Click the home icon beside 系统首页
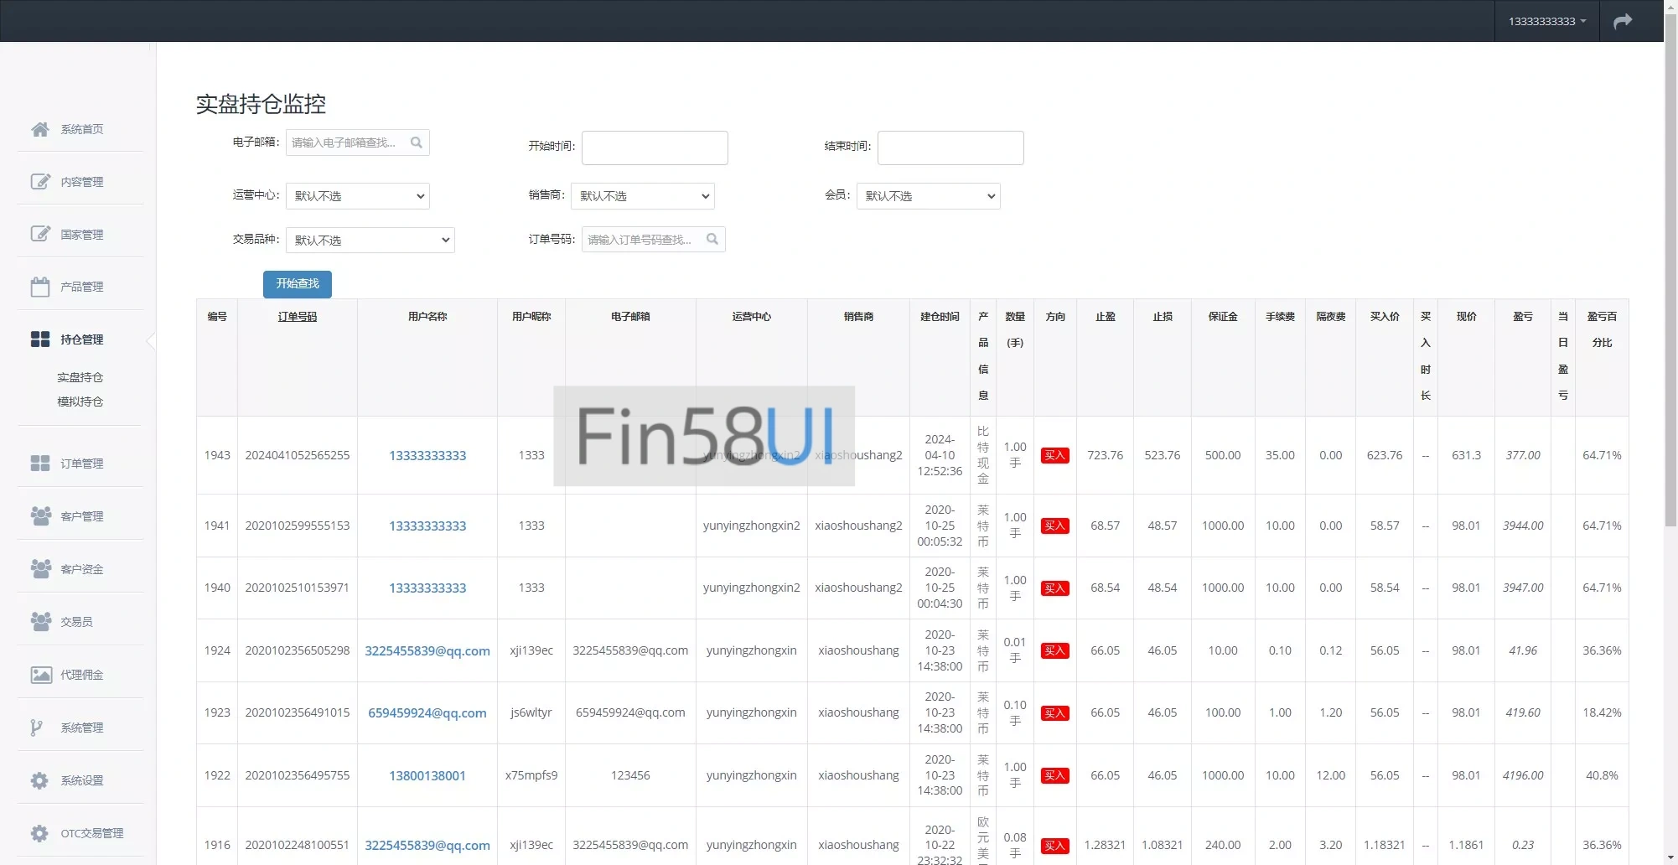This screenshot has width=1678, height=865. 39,129
